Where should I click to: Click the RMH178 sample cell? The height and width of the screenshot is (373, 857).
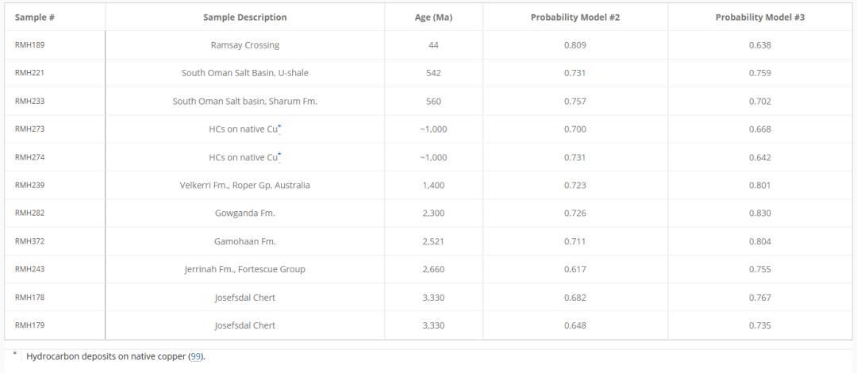(x=29, y=298)
